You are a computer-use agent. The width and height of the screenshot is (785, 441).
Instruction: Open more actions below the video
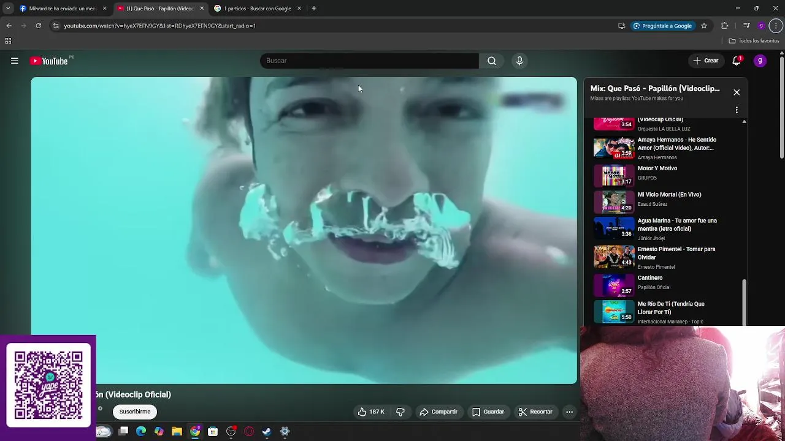click(x=569, y=412)
